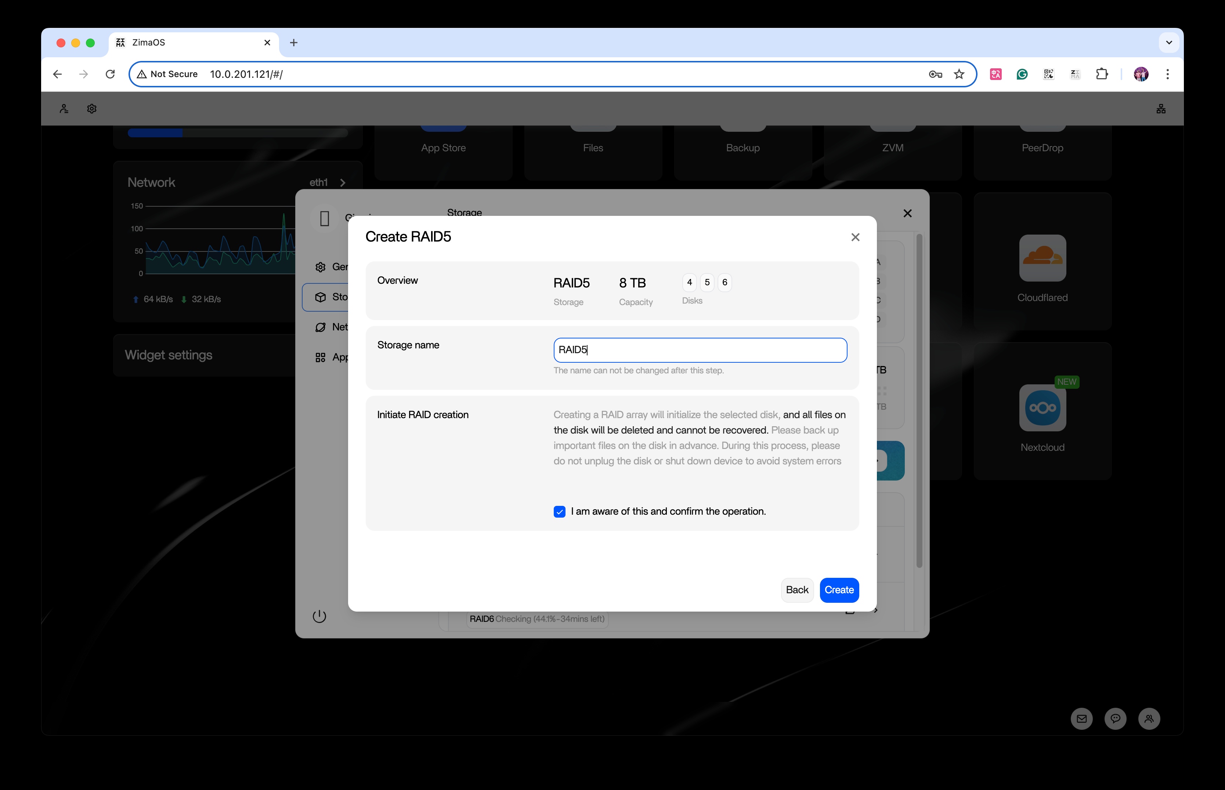Click the QR code extension icon

tap(1048, 74)
